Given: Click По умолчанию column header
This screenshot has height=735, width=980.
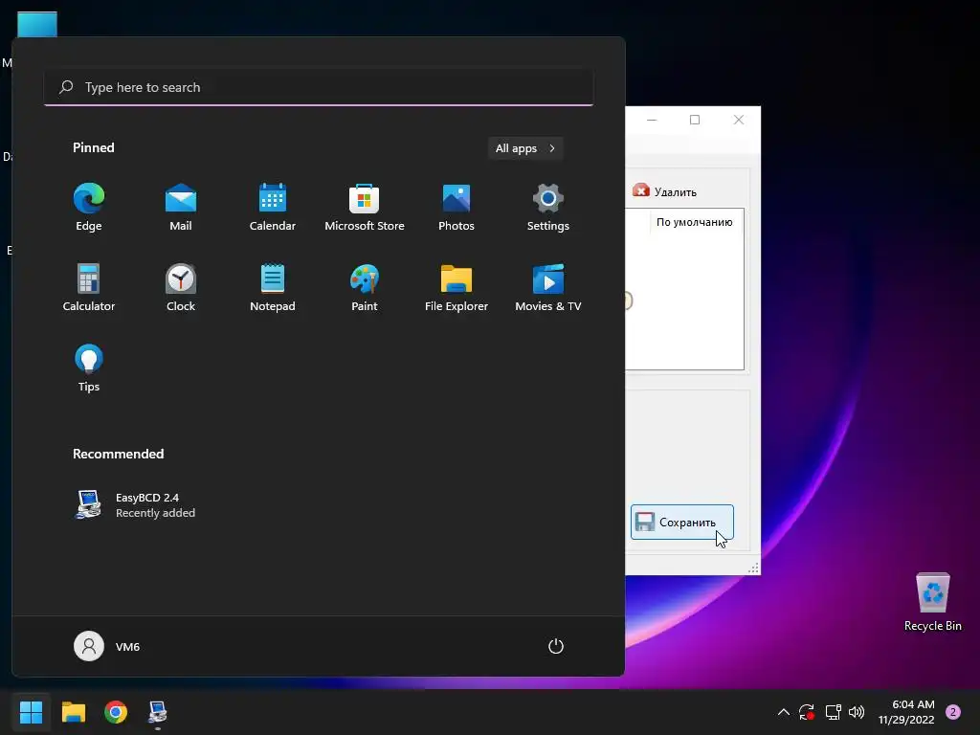Looking at the screenshot, I should click(695, 222).
